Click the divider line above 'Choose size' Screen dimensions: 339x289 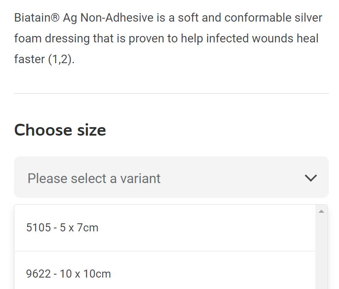point(171,93)
